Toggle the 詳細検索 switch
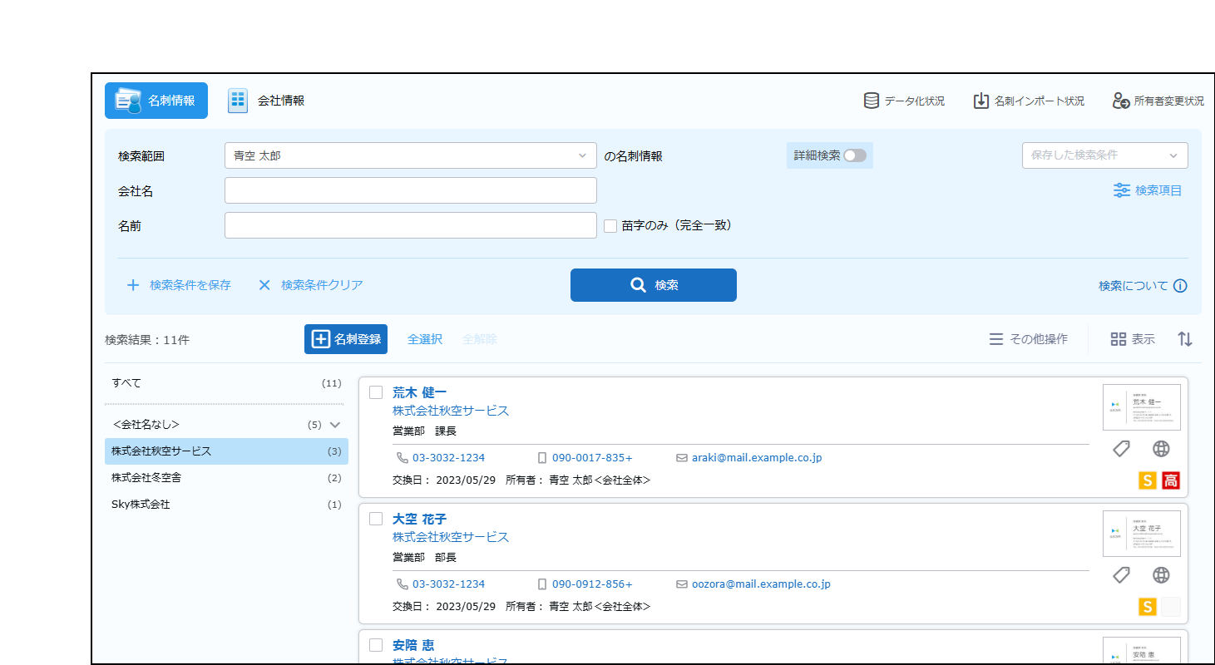 tap(854, 155)
